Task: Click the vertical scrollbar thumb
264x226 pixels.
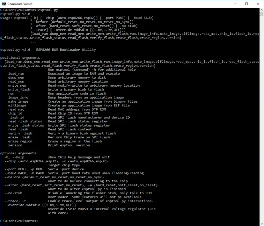Action: pyautogui.click(x=261, y=14)
